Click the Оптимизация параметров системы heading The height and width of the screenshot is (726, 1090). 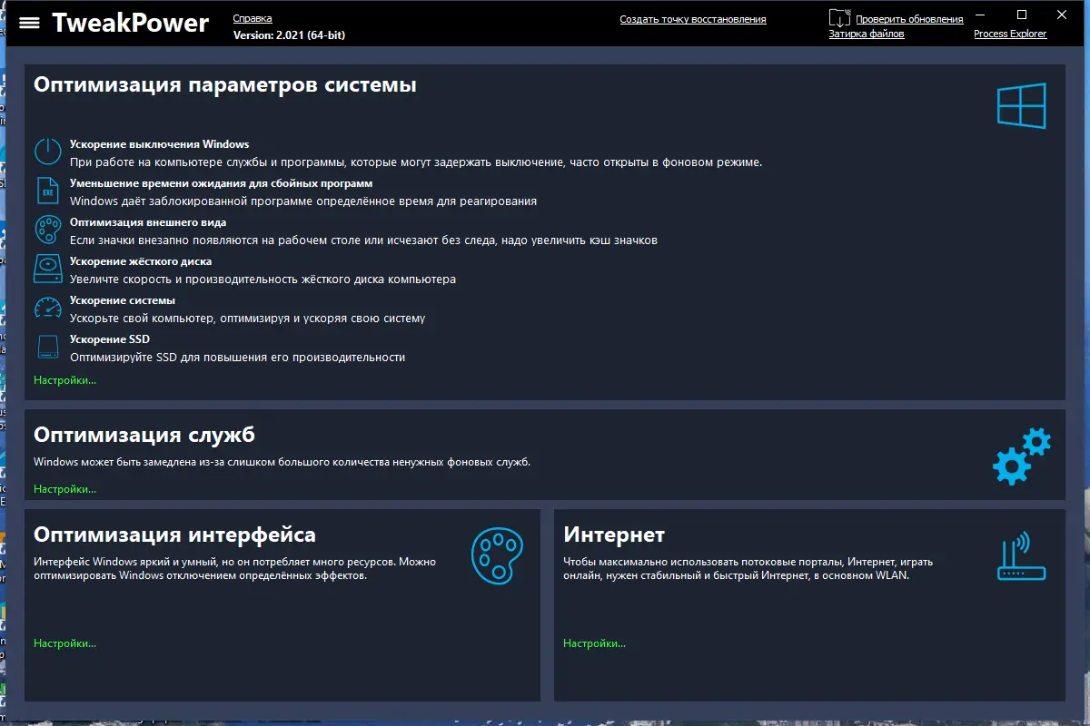(225, 85)
